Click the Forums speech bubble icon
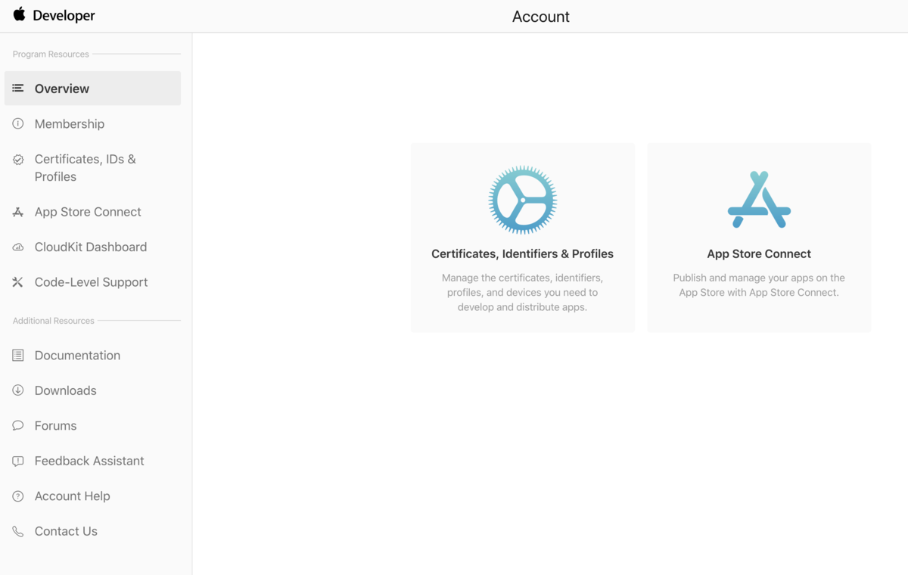 tap(18, 426)
